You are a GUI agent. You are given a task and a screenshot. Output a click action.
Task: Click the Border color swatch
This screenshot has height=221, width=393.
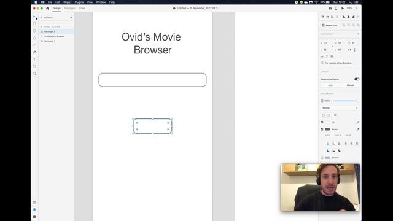pyautogui.click(x=327, y=130)
